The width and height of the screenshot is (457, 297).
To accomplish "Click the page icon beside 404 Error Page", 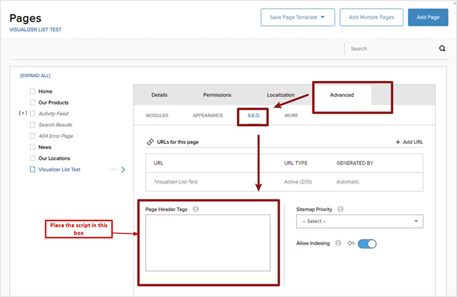I will 33,136.
